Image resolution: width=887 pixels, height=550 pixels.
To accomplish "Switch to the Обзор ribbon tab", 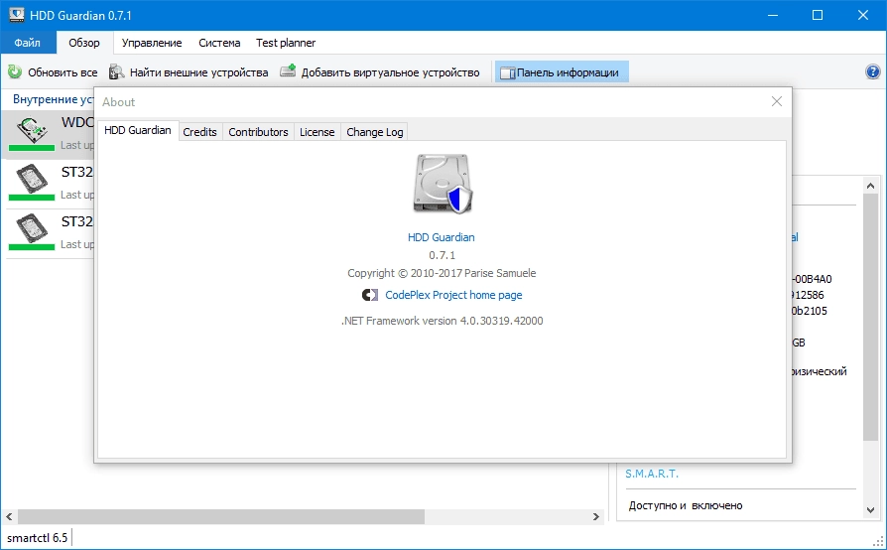I will click(84, 43).
